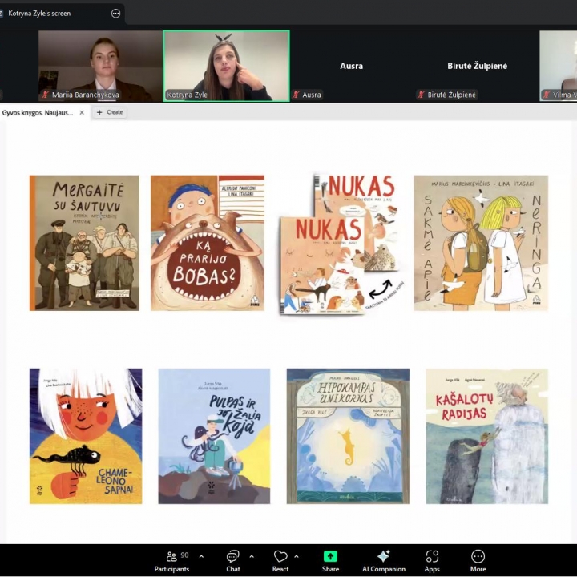This screenshot has height=577, width=577.
Task: Click Ausra's participant tile
Action: click(x=351, y=66)
